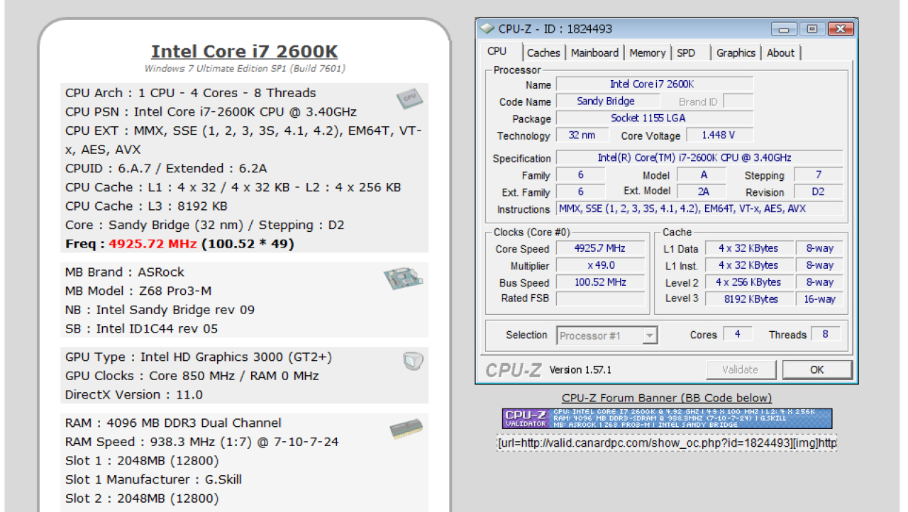Click the Ext. Model value 2A

[703, 192]
